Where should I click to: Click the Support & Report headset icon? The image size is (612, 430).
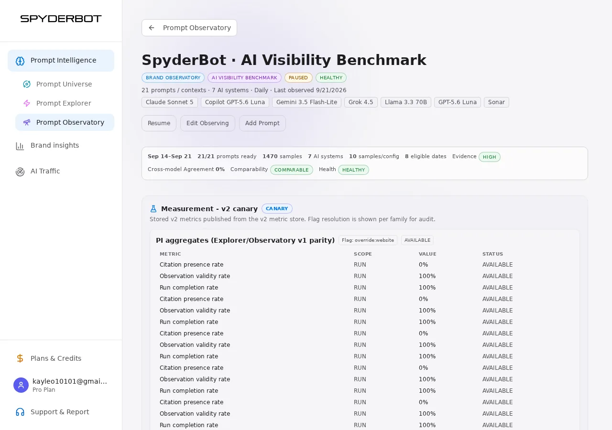[20, 412]
